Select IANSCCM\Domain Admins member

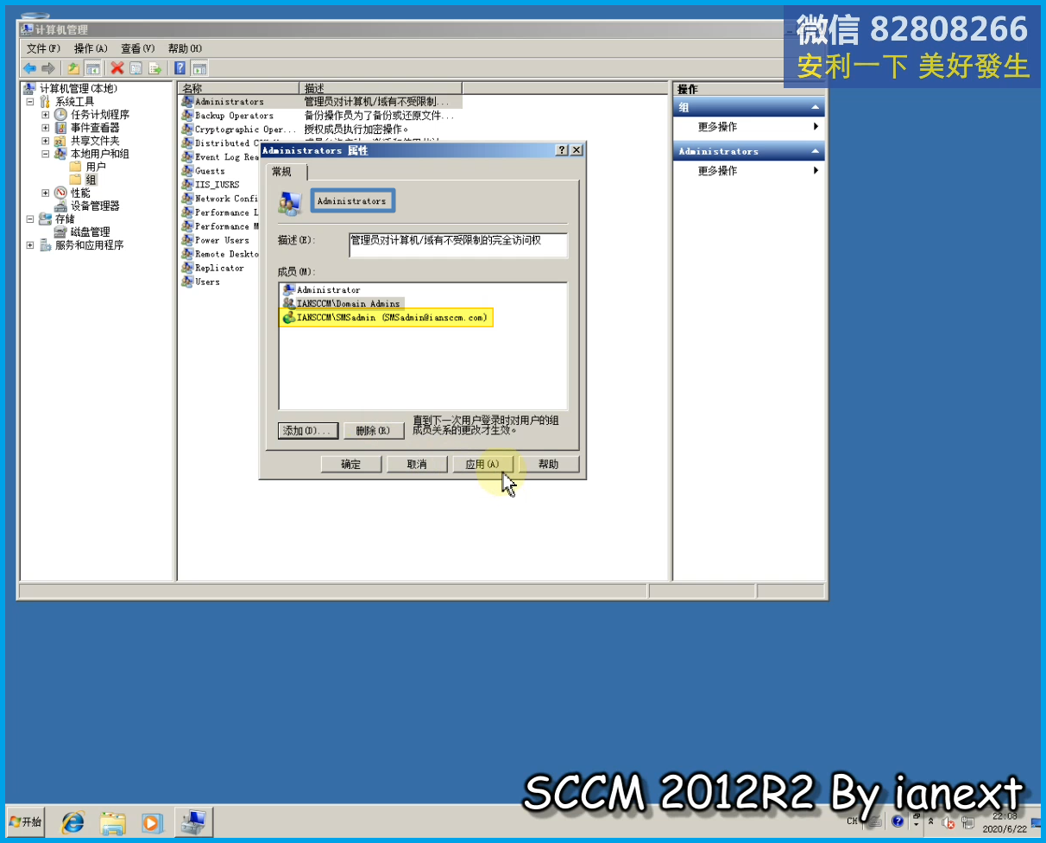[x=343, y=303]
